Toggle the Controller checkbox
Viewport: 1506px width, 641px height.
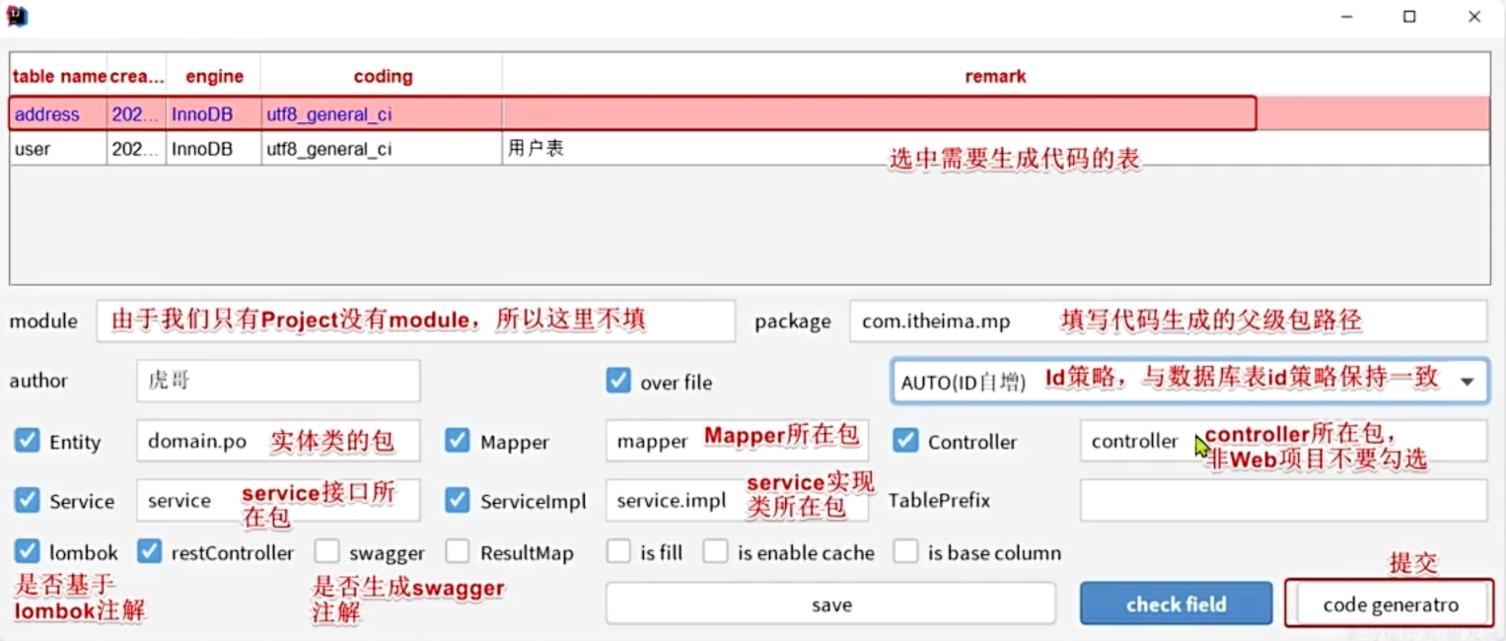click(x=905, y=441)
